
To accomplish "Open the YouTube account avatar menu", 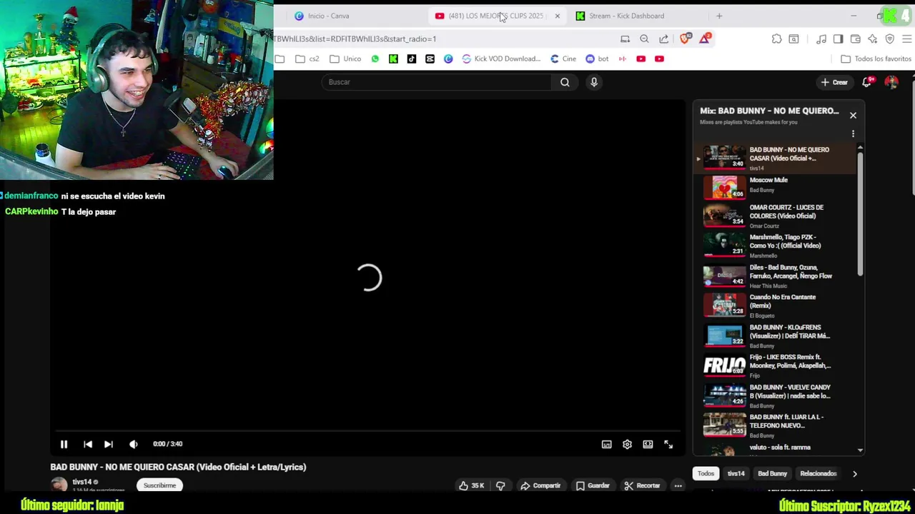I will [x=891, y=82].
